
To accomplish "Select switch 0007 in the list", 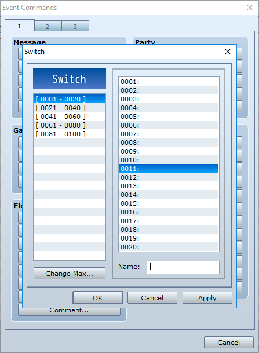I will [169, 134].
